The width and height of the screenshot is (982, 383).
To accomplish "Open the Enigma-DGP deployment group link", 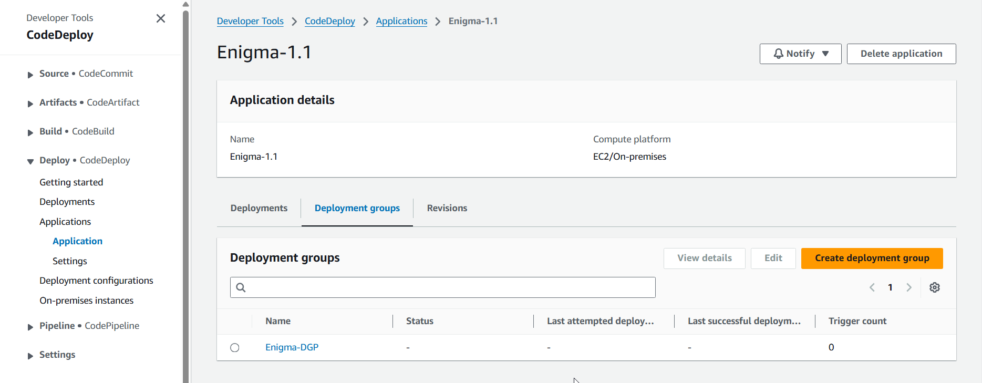I will point(292,347).
